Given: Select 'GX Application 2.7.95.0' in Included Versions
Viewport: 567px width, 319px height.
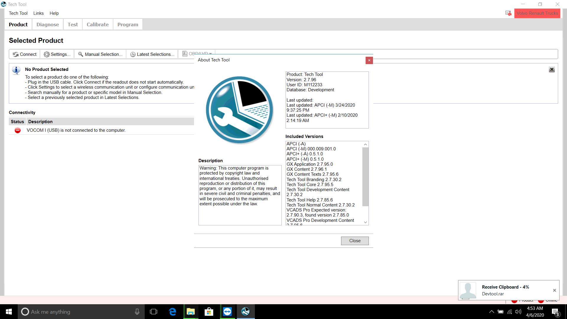Looking at the screenshot, I should tap(309, 164).
